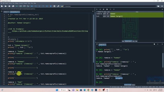The width and height of the screenshot is (164, 92).
Task: Browse working directory folder icon
Action: pos(158,6)
